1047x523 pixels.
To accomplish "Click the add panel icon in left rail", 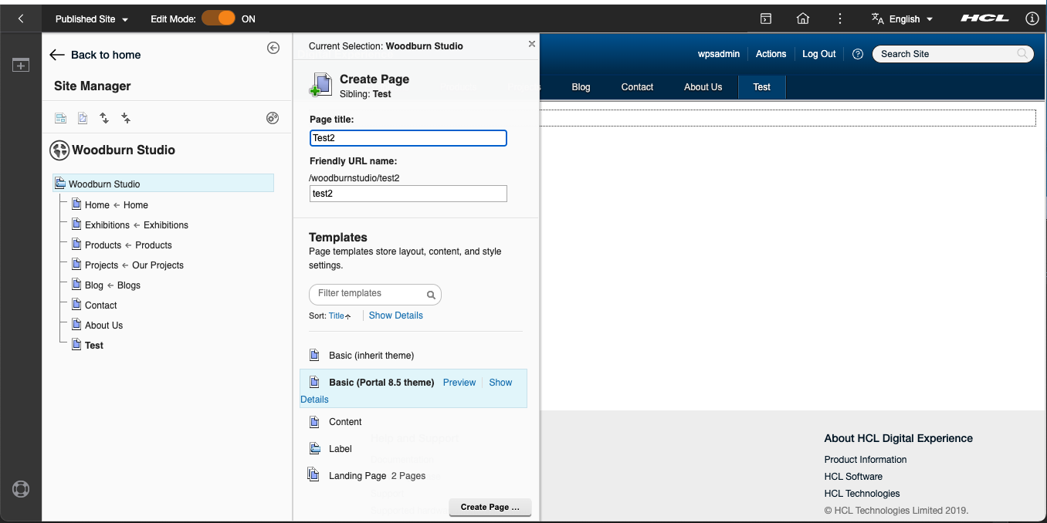I will (x=20, y=65).
